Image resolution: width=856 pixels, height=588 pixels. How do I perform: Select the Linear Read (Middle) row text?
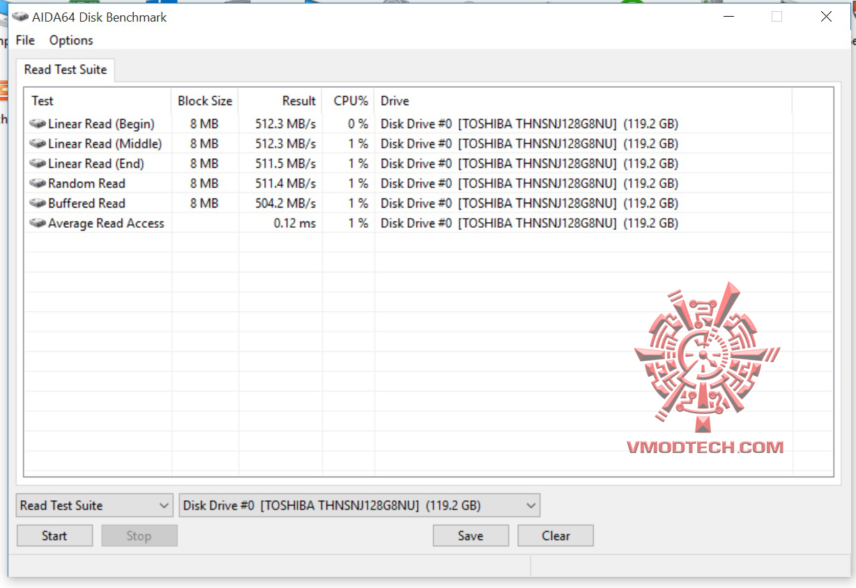coord(105,144)
